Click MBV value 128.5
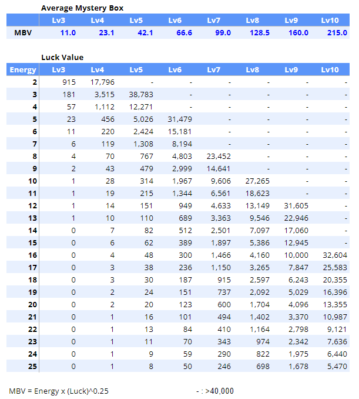359x399 pixels. point(259,33)
